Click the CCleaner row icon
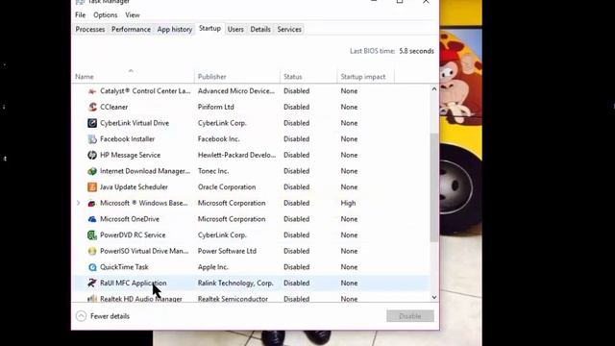The height and width of the screenshot is (346, 615). (x=92, y=107)
